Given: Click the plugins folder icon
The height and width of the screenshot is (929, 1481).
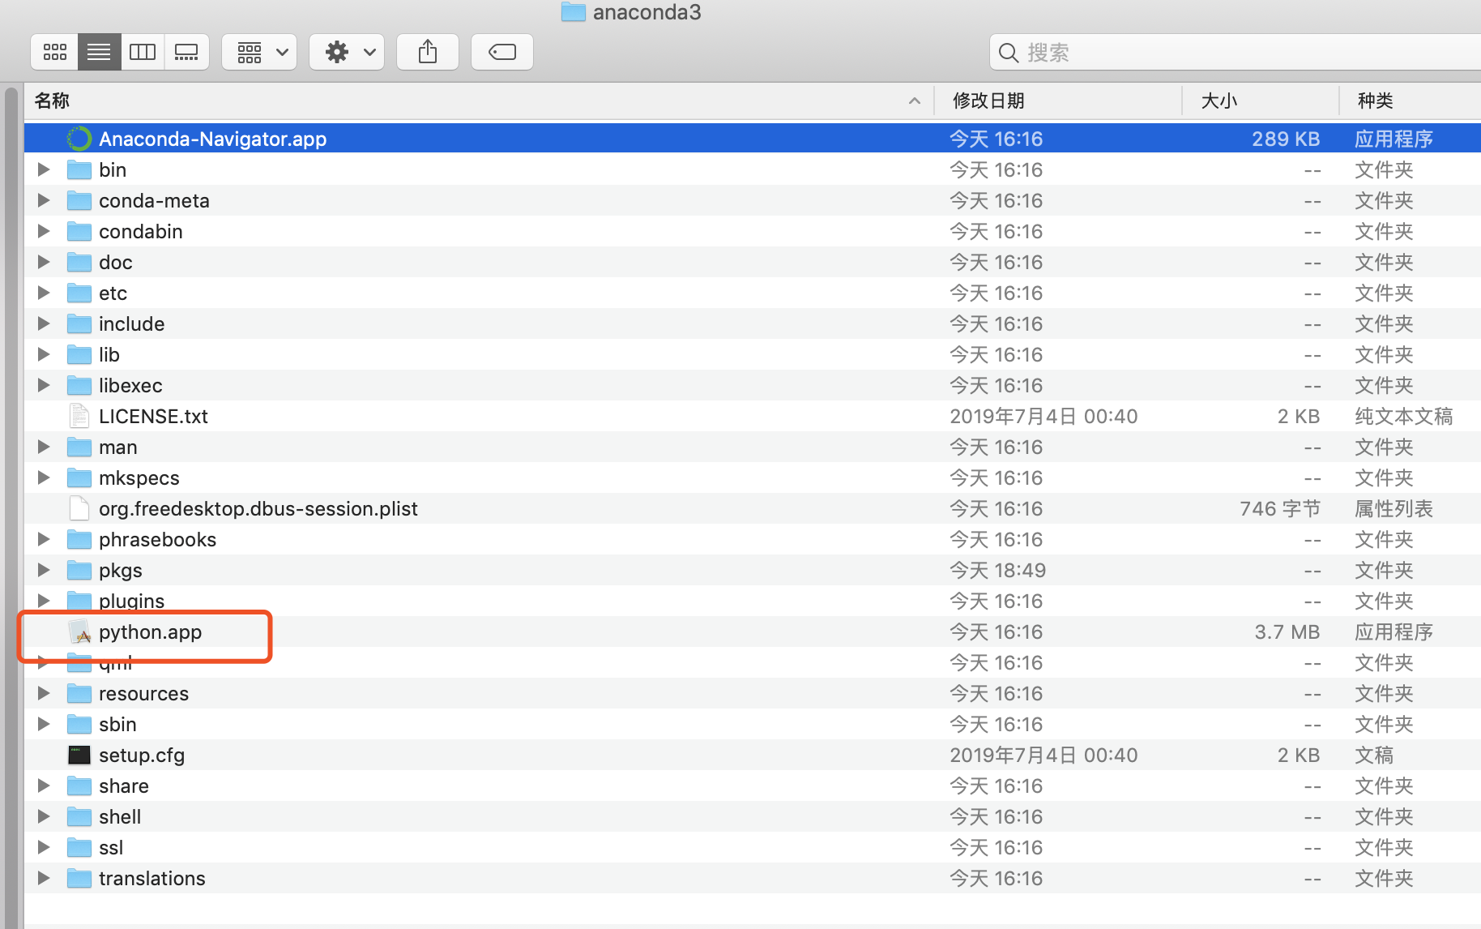Looking at the screenshot, I should [x=79, y=601].
